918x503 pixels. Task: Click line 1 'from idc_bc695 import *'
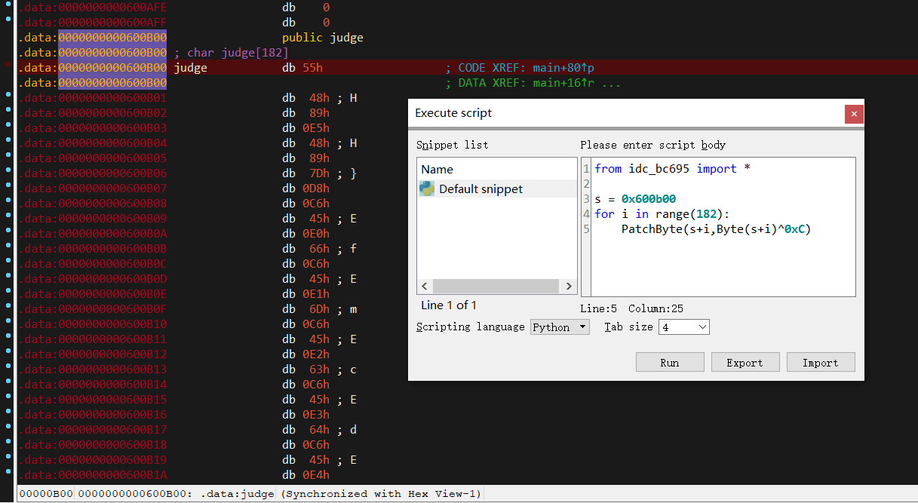[x=672, y=168]
